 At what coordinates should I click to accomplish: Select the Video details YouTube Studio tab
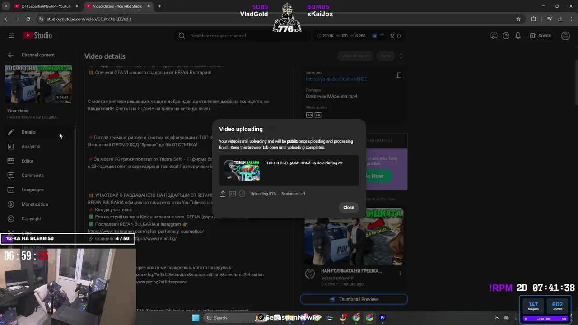[x=117, y=6]
